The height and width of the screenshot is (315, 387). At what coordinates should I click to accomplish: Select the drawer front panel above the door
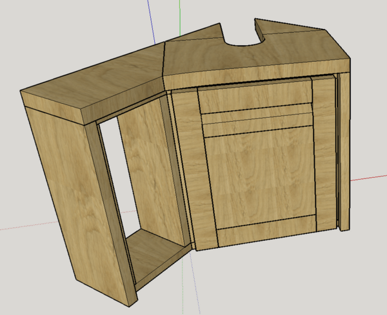point(253,99)
